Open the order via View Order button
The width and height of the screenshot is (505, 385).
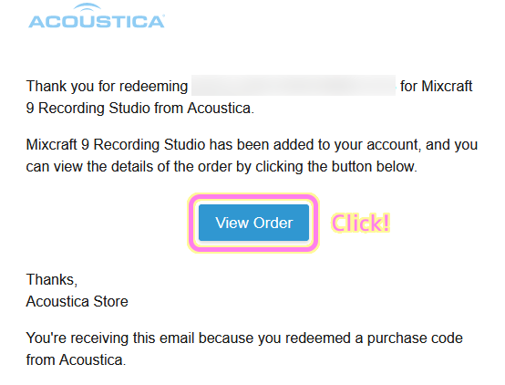(x=253, y=223)
